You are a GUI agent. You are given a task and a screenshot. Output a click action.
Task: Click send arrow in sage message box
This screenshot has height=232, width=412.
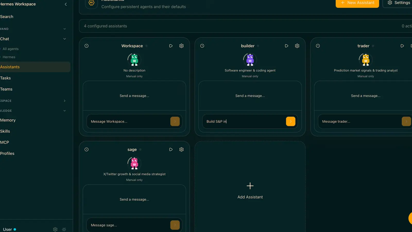click(175, 225)
